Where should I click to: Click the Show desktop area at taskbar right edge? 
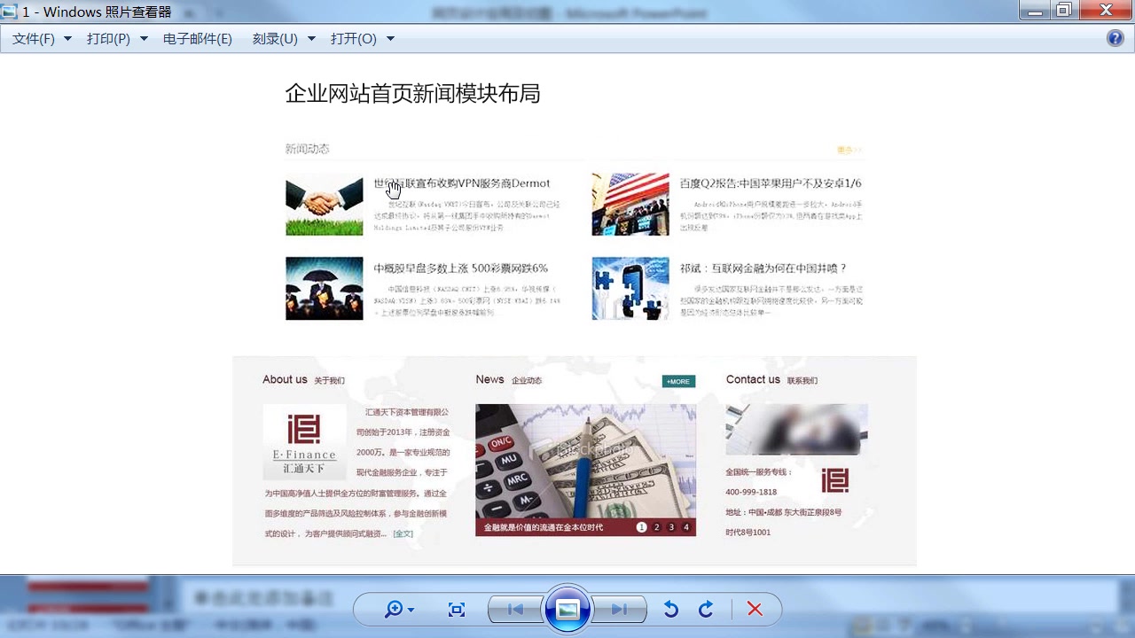point(1131,625)
